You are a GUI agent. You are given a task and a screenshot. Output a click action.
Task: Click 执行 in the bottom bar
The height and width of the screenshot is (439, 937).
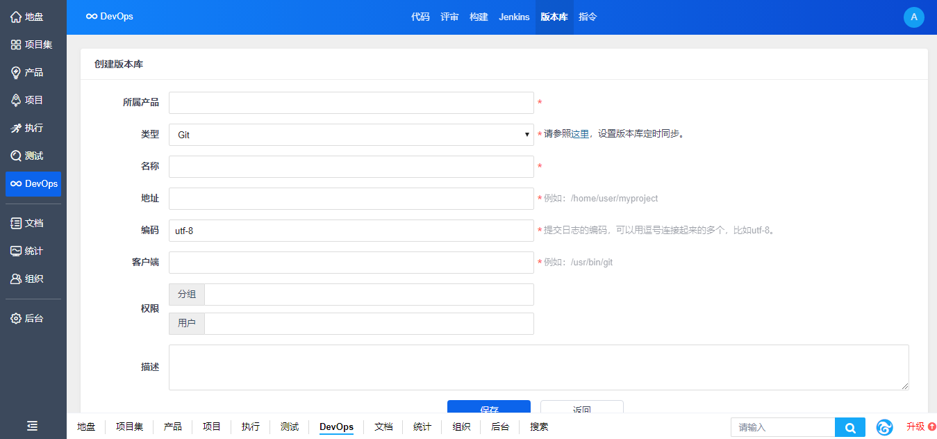pyautogui.click(x=251, y=426)
